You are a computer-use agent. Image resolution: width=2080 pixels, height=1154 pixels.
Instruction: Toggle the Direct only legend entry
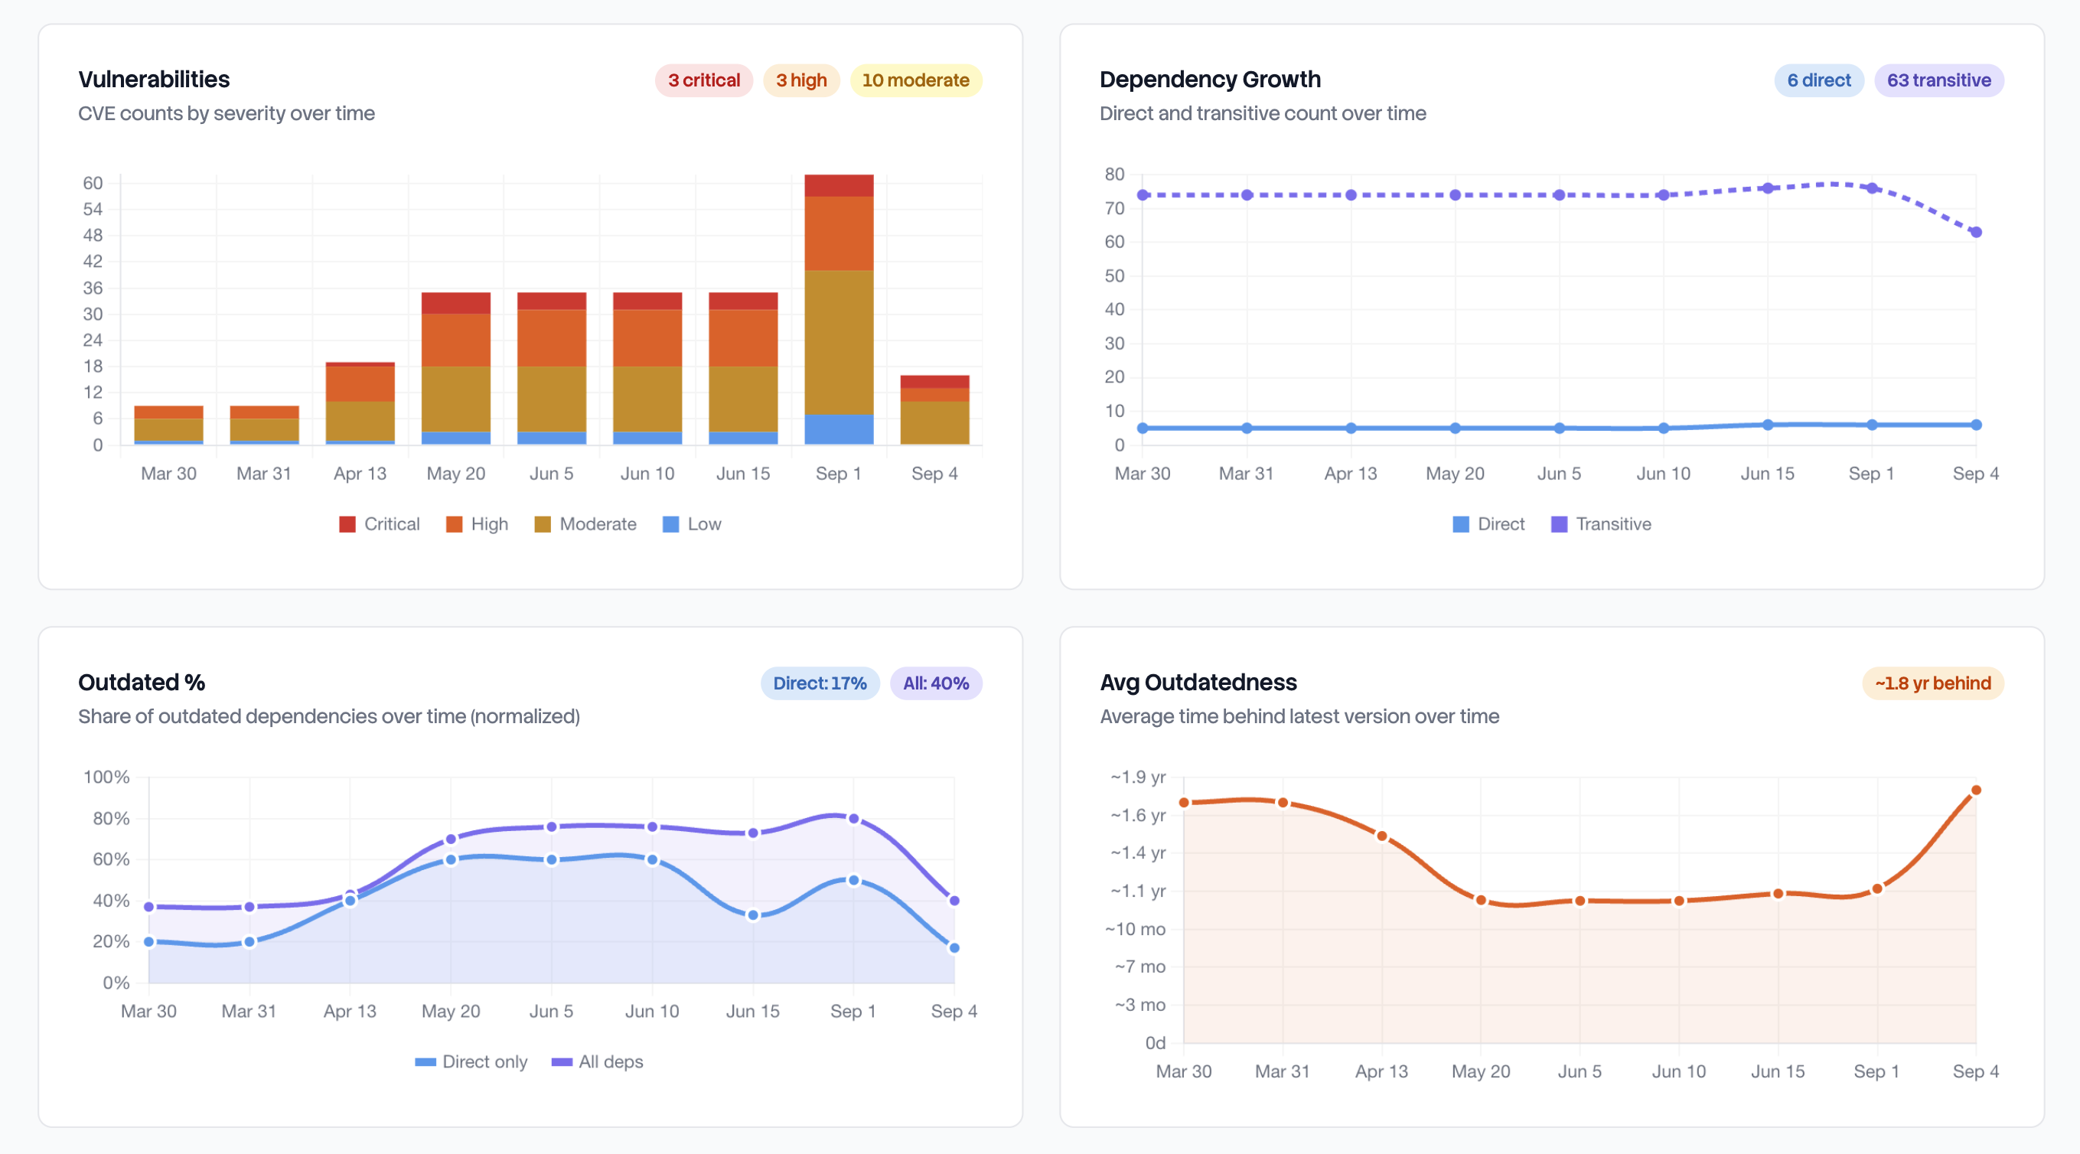[471, 1062]
